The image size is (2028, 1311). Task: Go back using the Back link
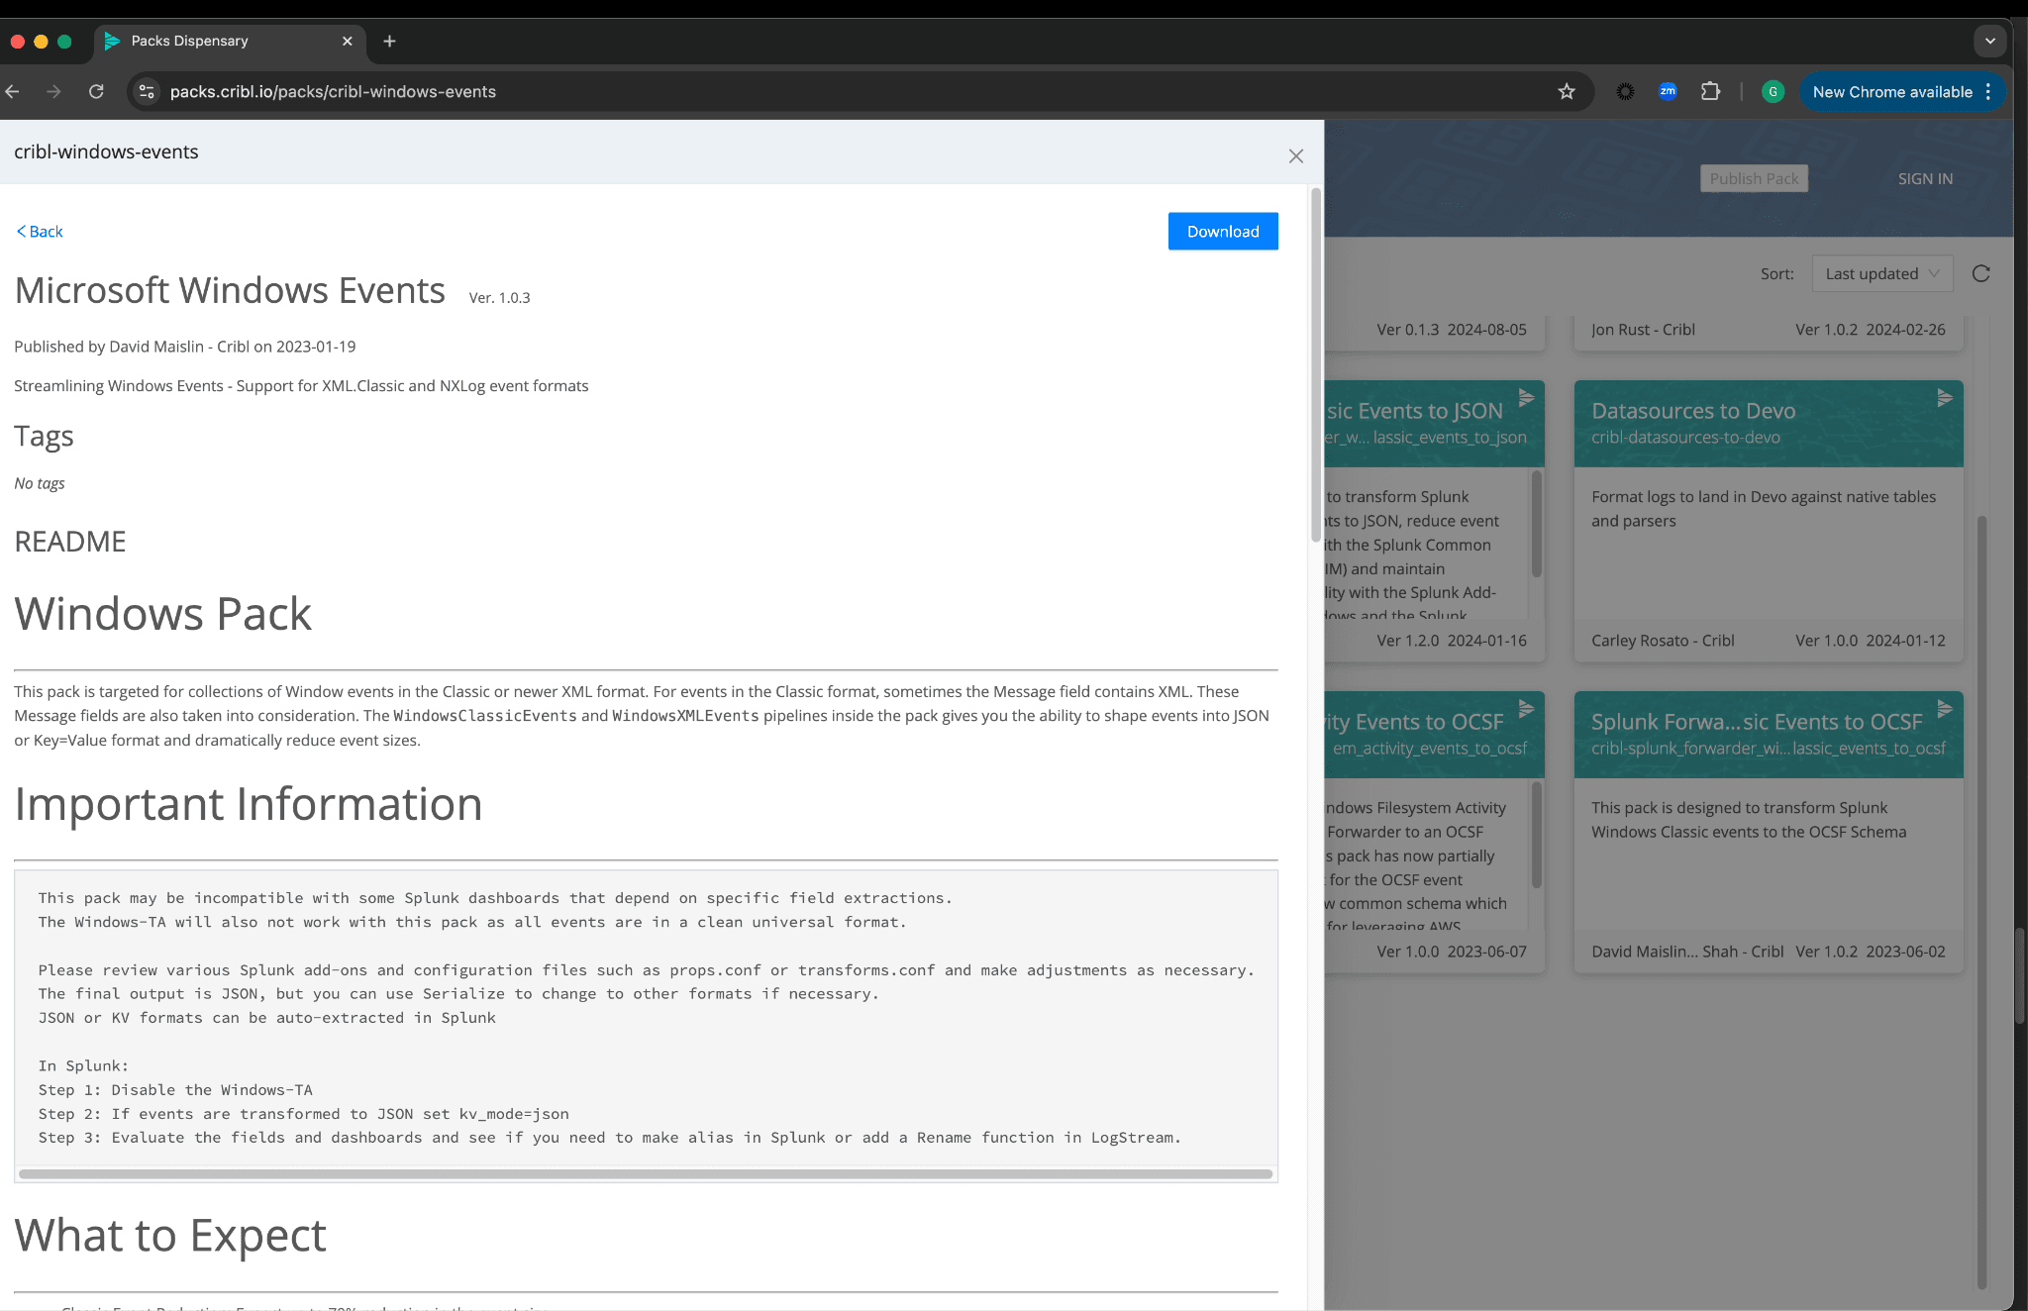tap(40, 232)
